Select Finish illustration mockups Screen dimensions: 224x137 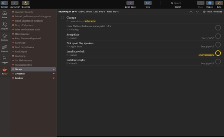(x=33, y=21)
